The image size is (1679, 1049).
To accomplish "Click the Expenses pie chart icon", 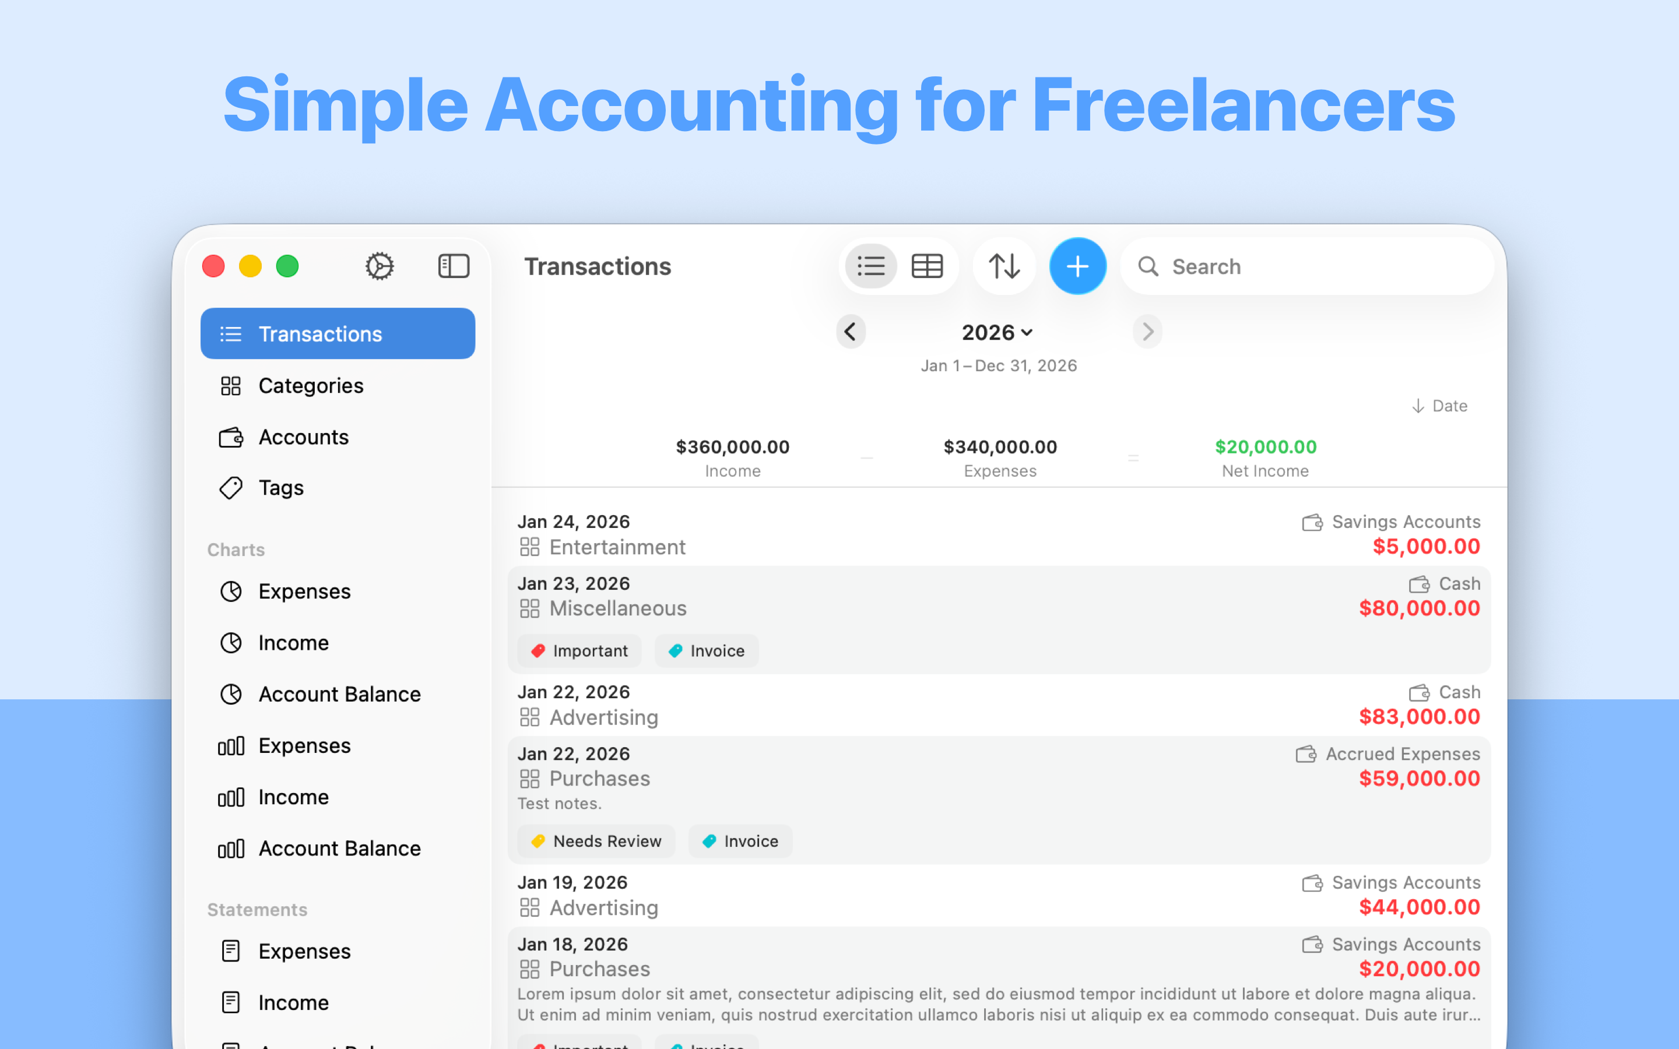I will click(x=230, y=591).
